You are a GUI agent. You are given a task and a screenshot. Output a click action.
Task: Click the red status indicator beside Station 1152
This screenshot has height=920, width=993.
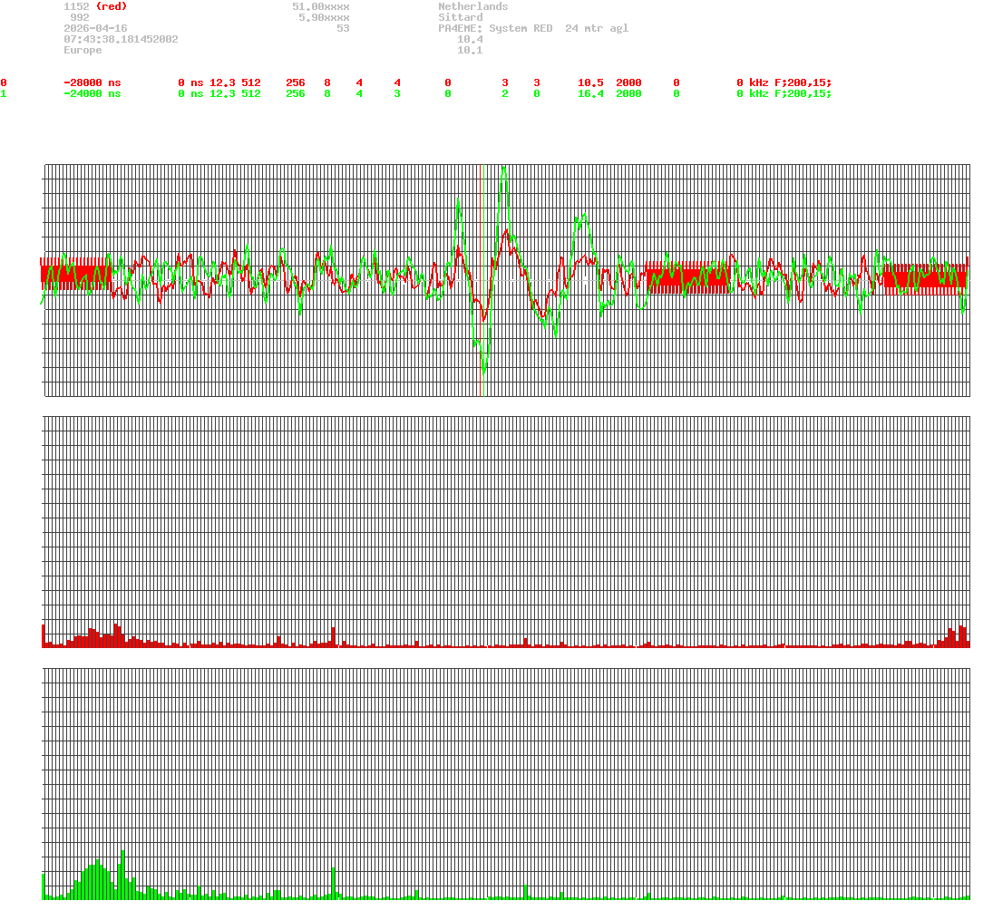[112, 6]
